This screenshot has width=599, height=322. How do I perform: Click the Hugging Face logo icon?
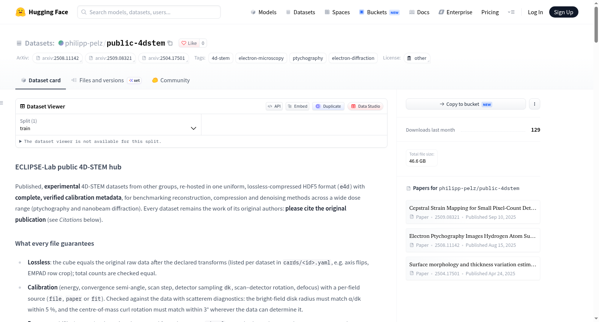[21, 12]
